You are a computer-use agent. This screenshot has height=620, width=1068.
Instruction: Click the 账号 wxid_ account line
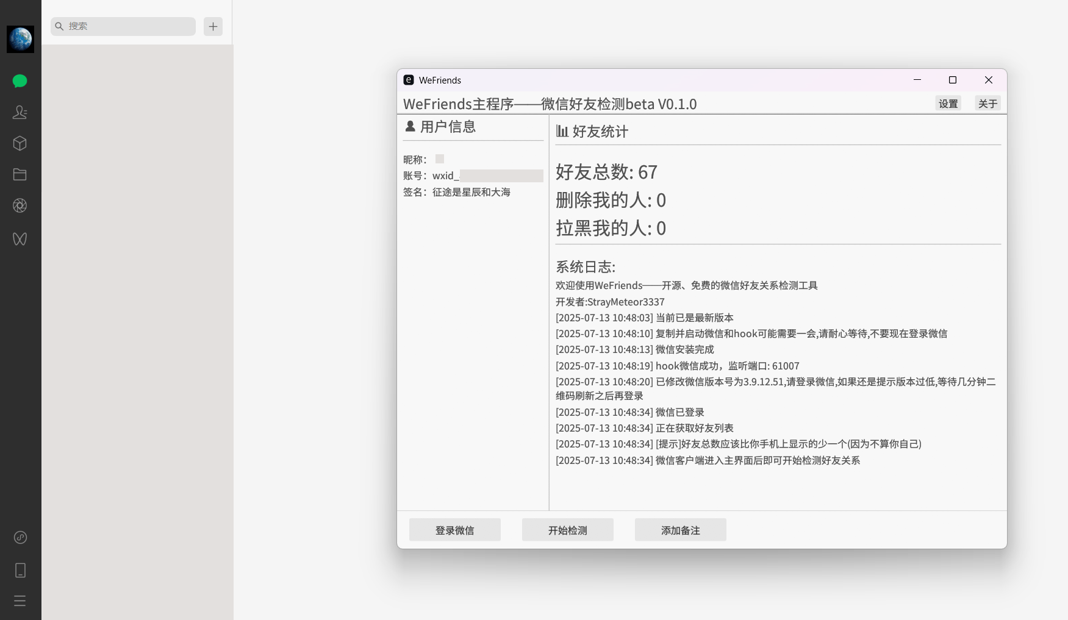tap(473, 176)
